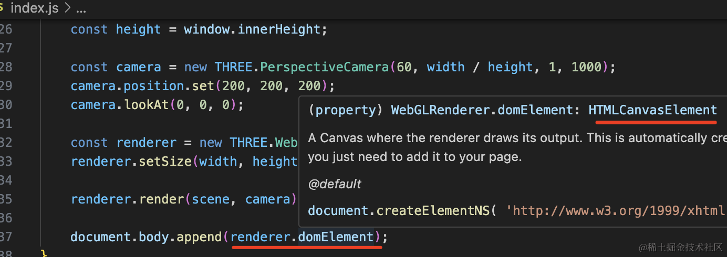Click the JS file icon in breadcrumb

tap(2, 8)
